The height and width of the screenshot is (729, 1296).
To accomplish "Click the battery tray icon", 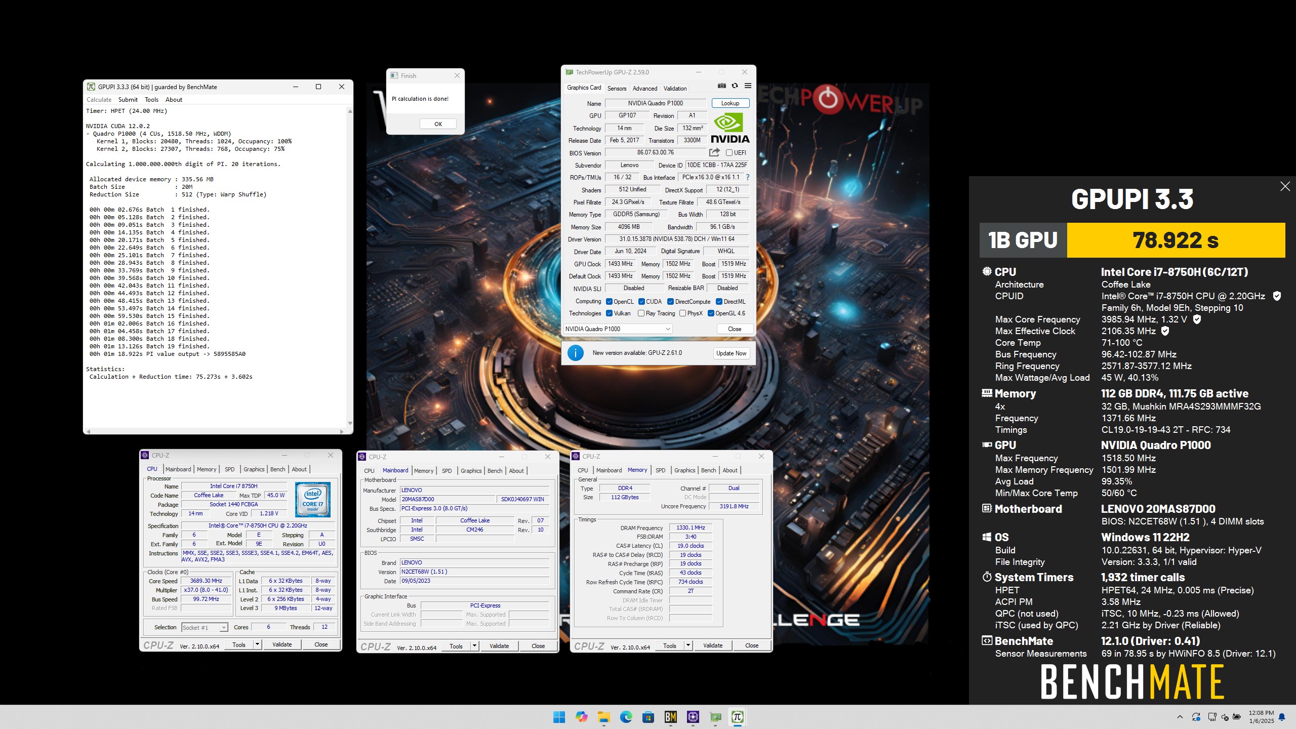I will click(x=1237, y=717).
